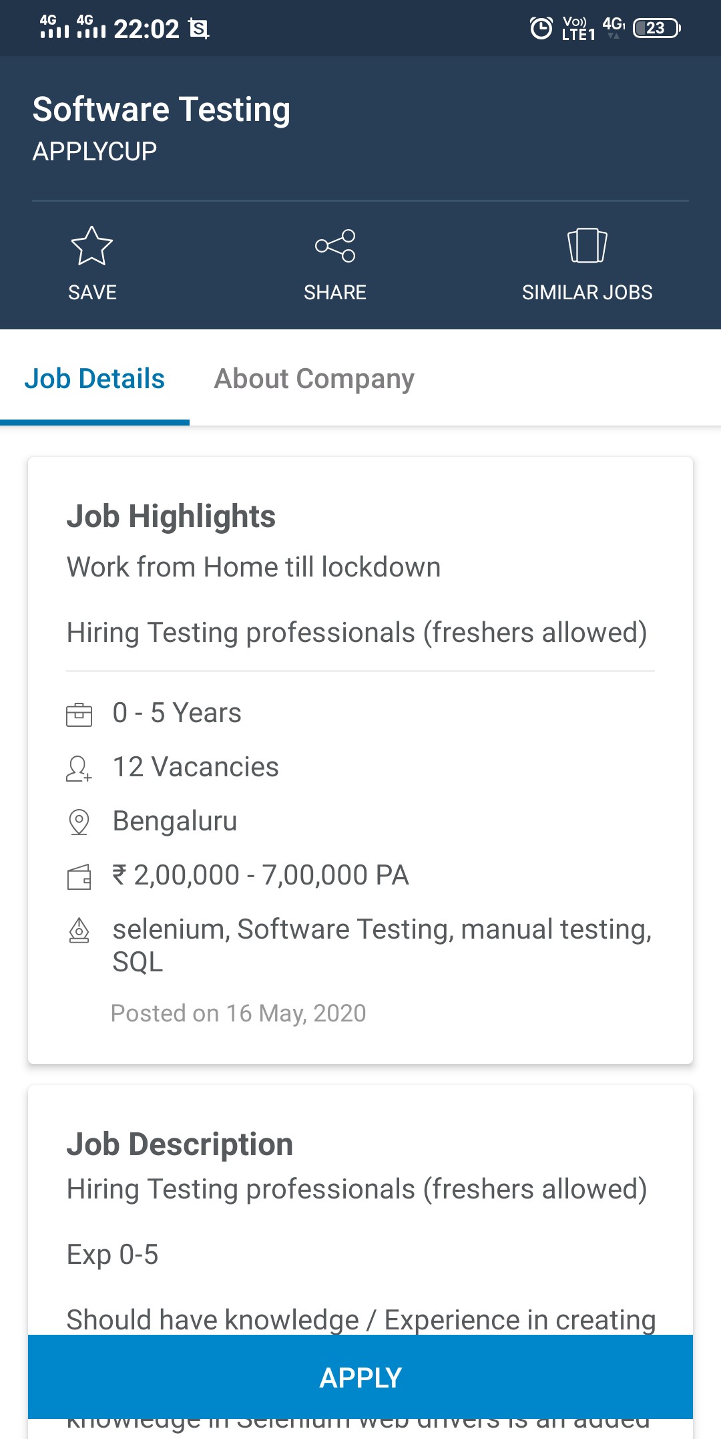Image resolution: width=721 pixels, height=1439 pixels.
Task: Tap the alarm clock status icon
Action: coord(541,28)
